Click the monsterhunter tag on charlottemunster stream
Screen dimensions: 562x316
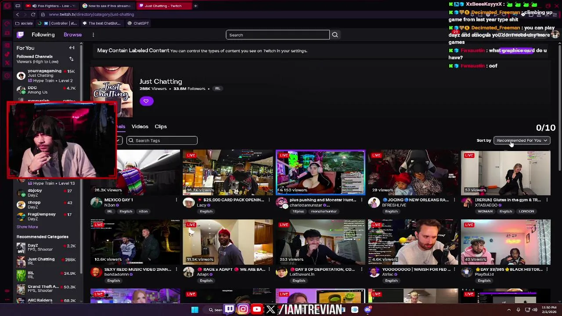click(324, 212)
